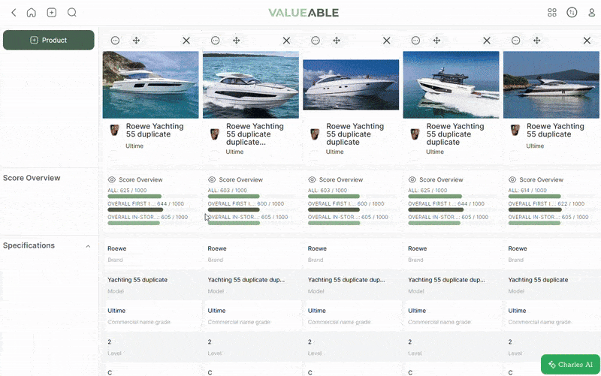Open options menu for second product column

click(x=215, y=41)
